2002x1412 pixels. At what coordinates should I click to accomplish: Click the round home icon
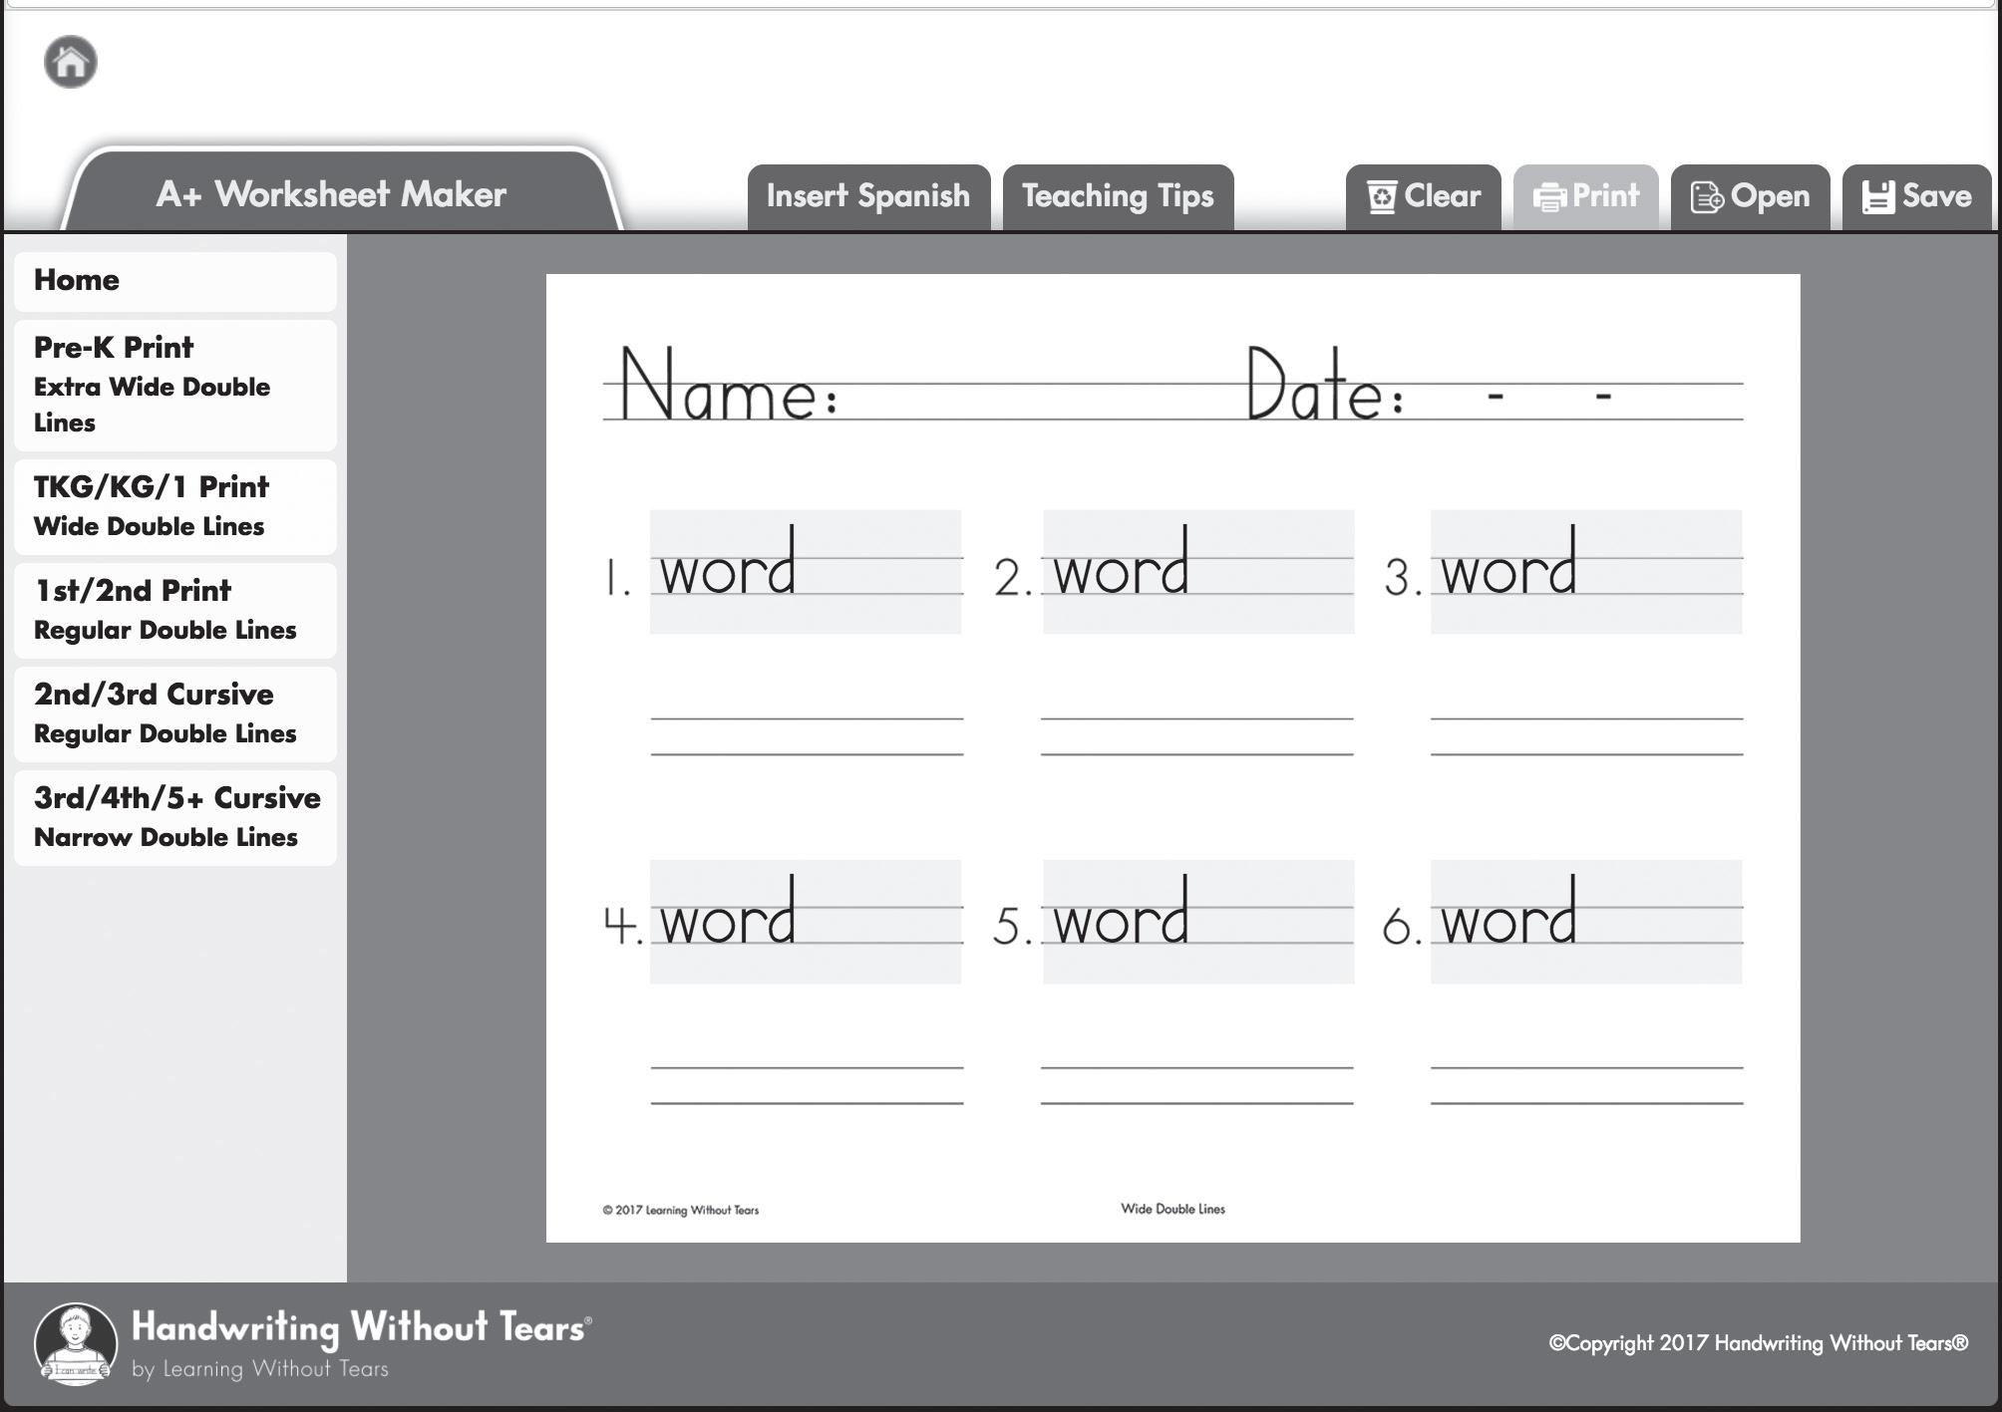point(71,63)
